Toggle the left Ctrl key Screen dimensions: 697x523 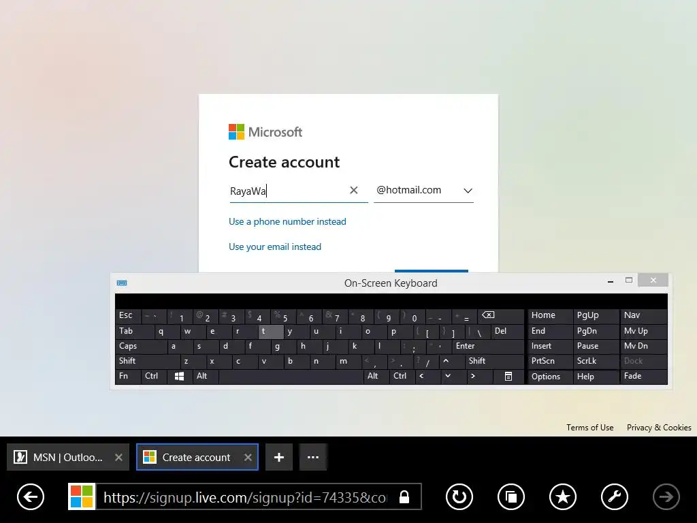tap(154, 376)
